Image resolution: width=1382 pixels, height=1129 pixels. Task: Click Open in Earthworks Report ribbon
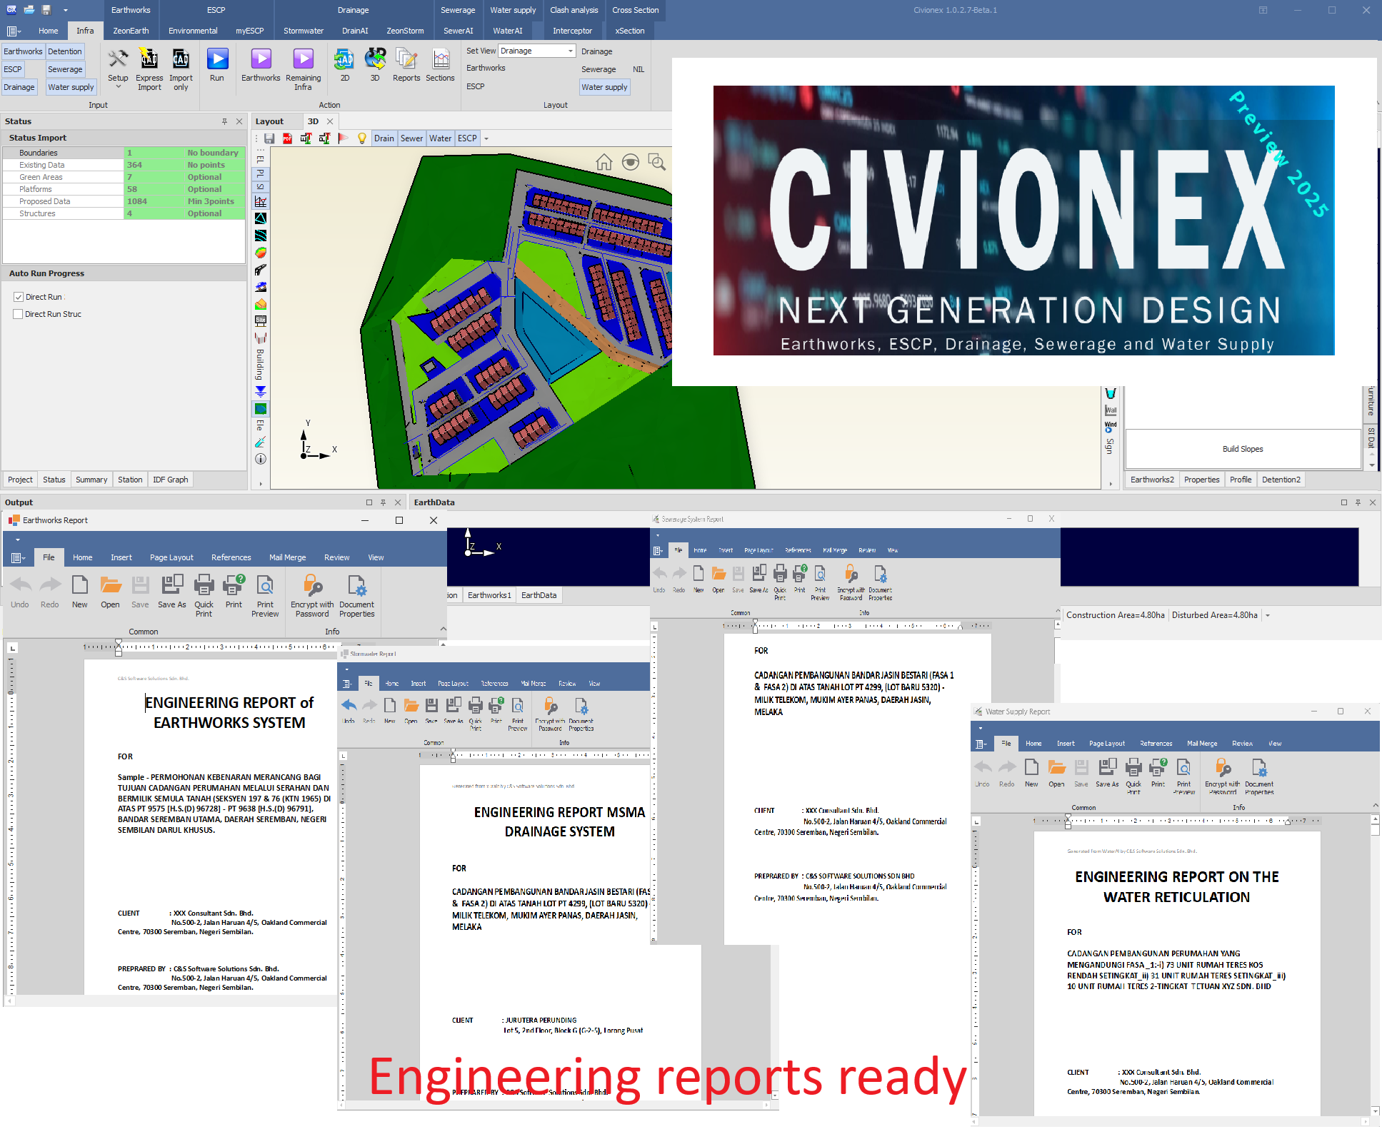coord(110,592)
